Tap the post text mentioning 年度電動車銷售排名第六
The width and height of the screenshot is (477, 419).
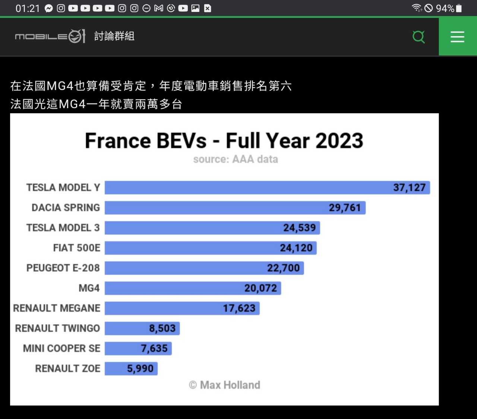pyautogui.click(x=151, y=86)
